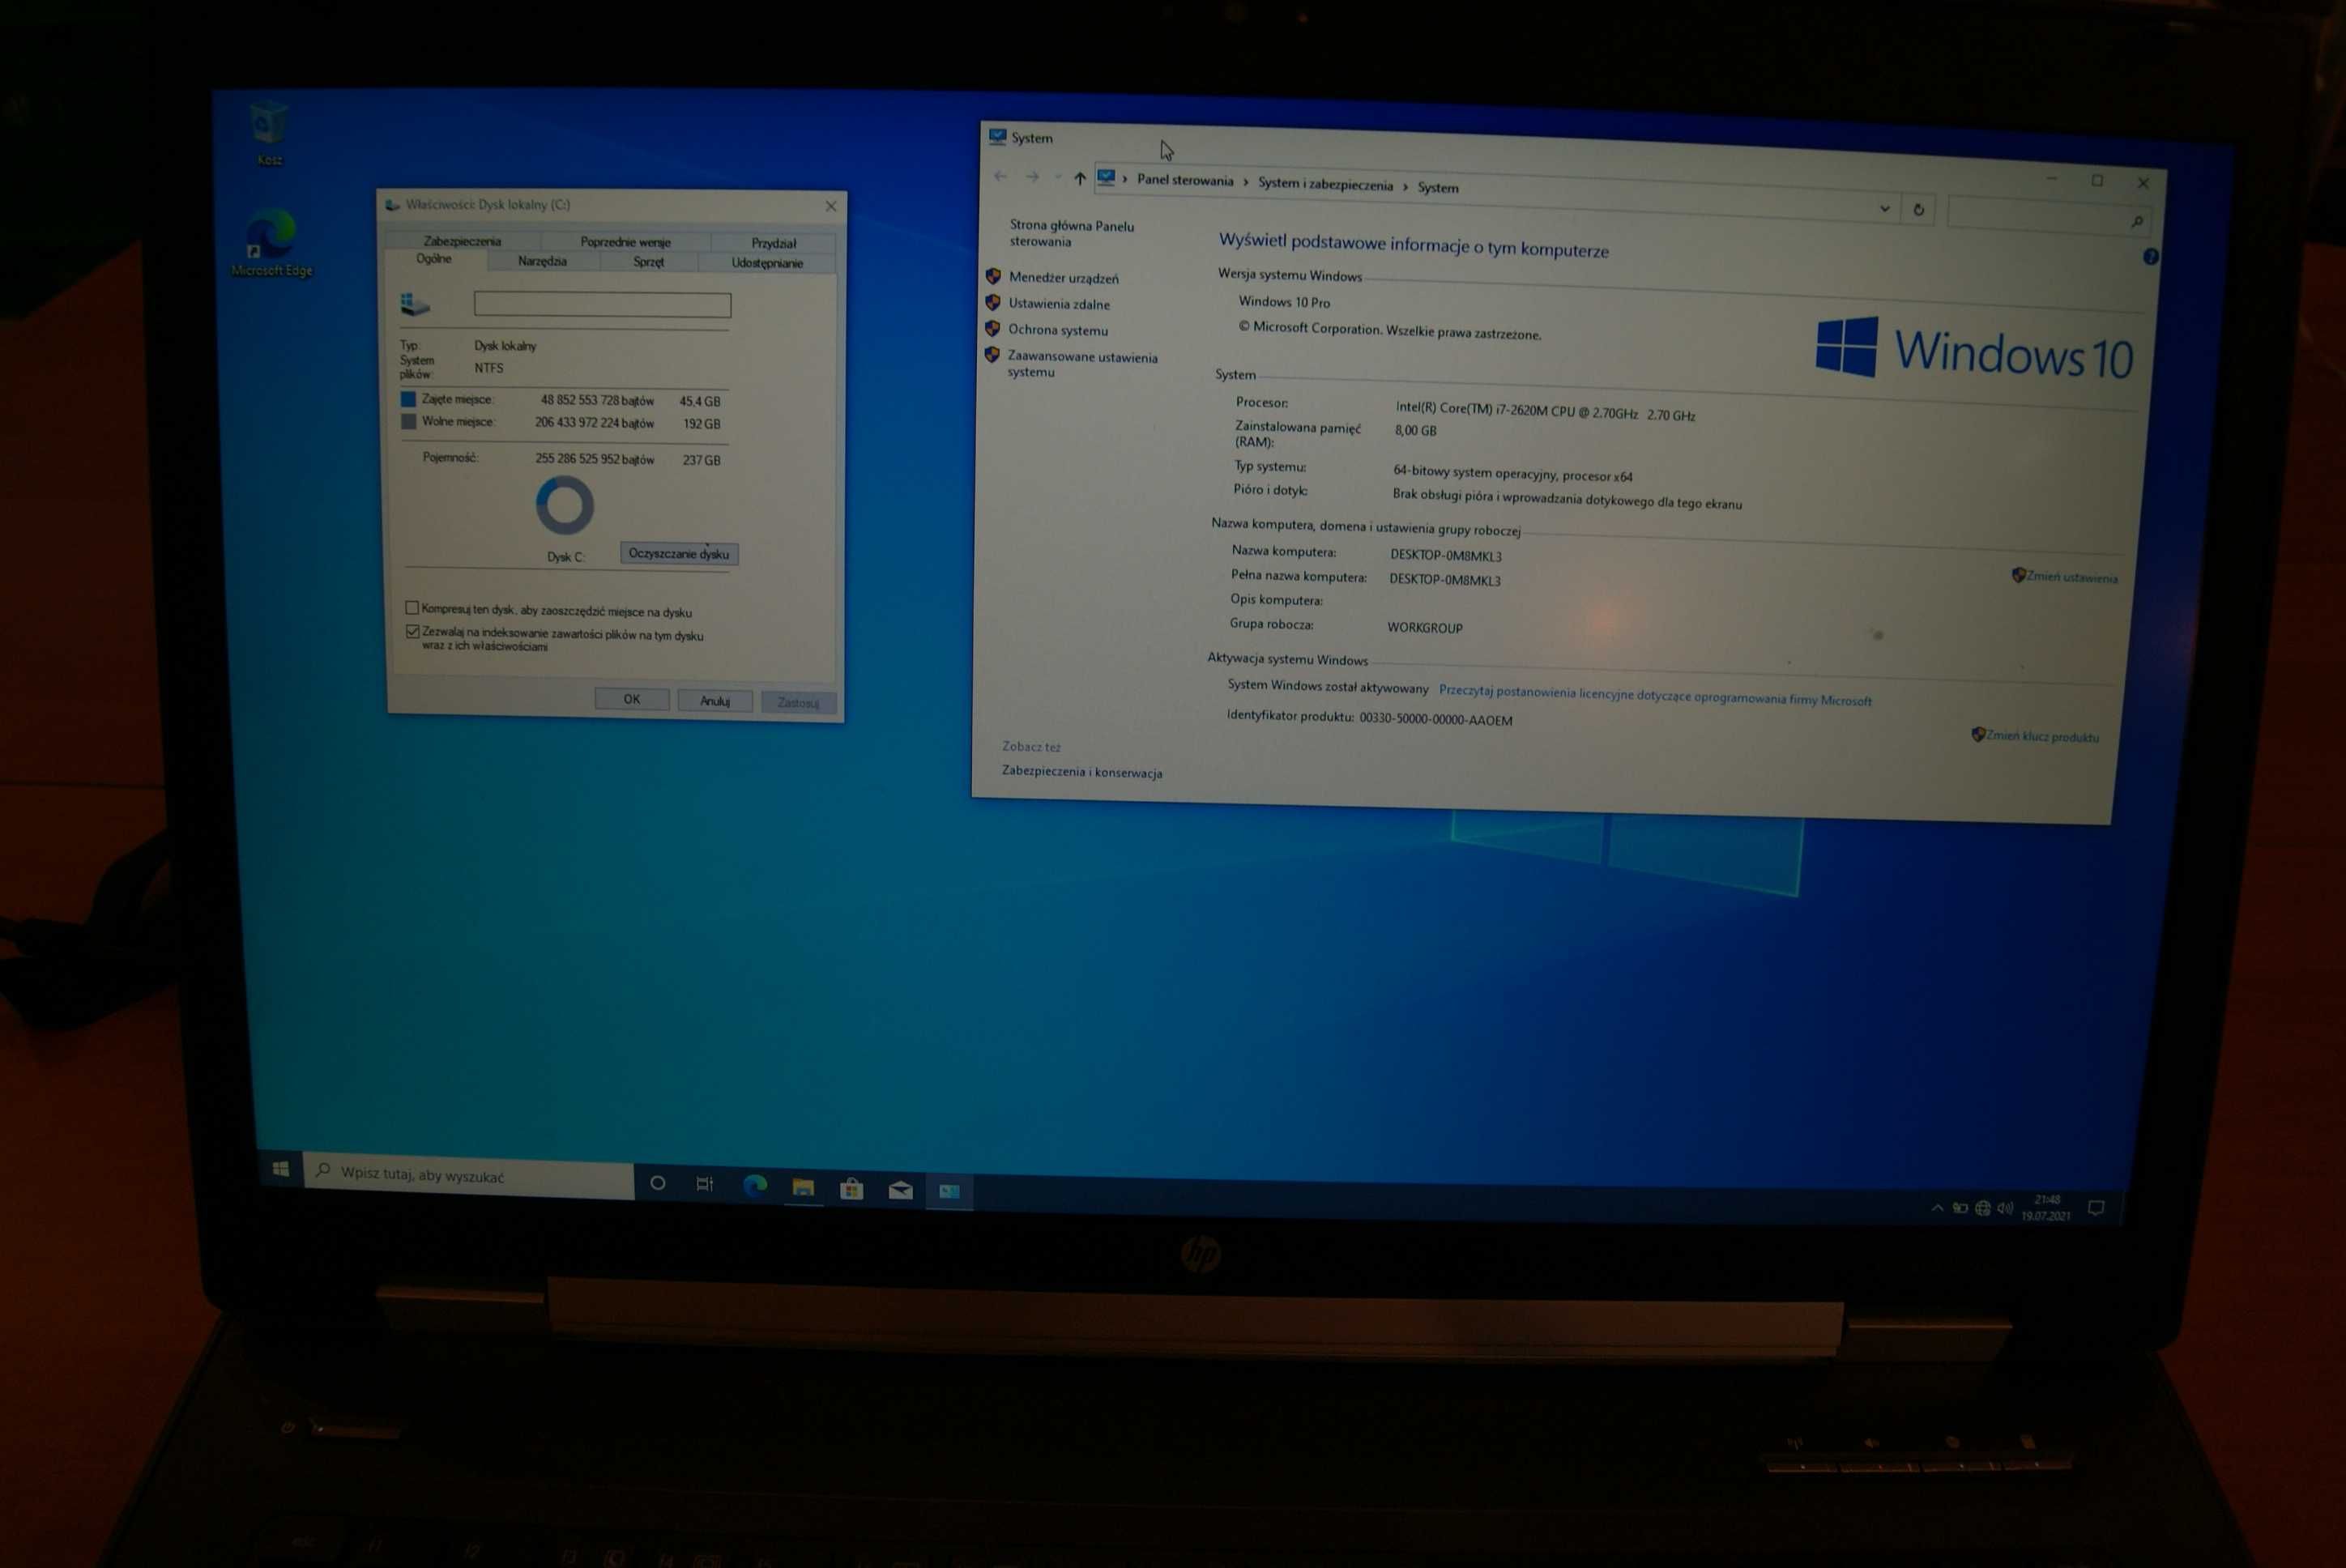Click the search magnifier in System window
2346x1568 pixels.
(x=2137, y=221)
